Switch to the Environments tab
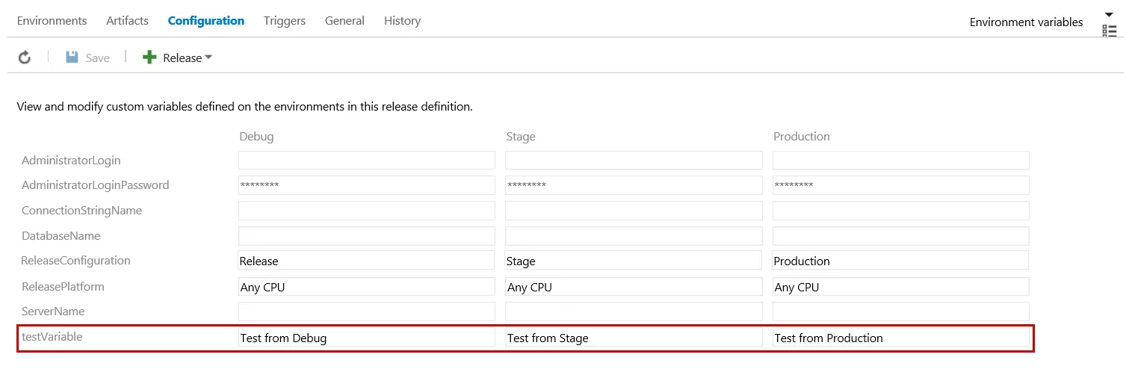This screenshot has width=1126, height=378. coord(52,21)
